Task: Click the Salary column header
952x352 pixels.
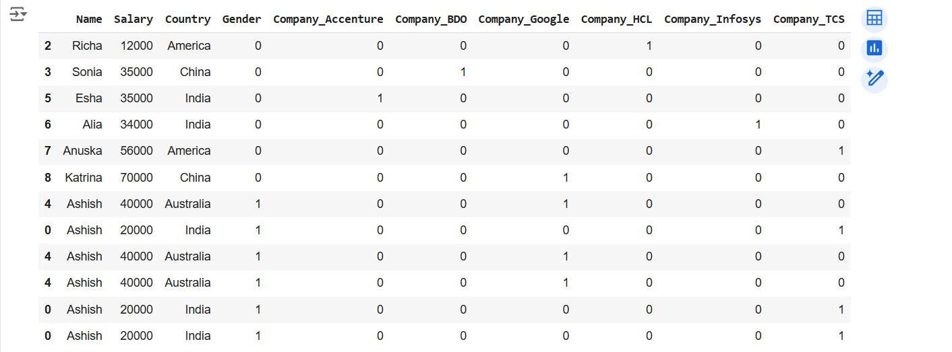Action: pos(133,20)
